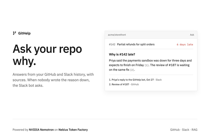210x140 pixels.
Task: Click the GitHelp brand name
Action: click(24, 33)
